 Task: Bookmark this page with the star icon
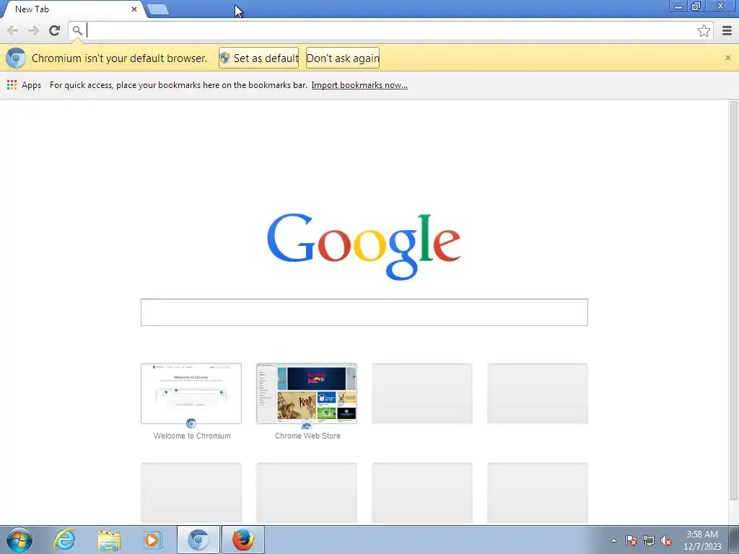(704, 30)
